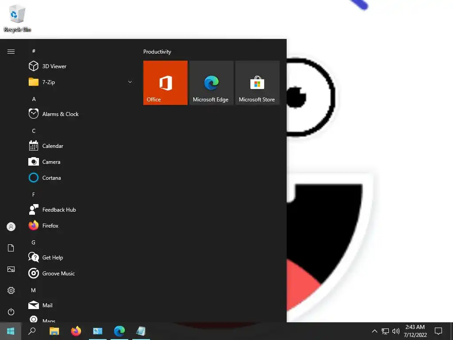Click the Productivity group title
This screenshot has width=453, height=340.
point(157,52)
